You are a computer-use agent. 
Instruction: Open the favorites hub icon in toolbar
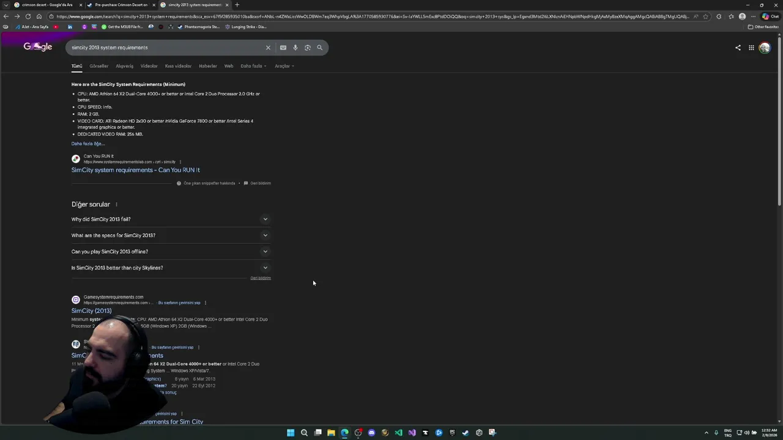click(x=731, y=16)
